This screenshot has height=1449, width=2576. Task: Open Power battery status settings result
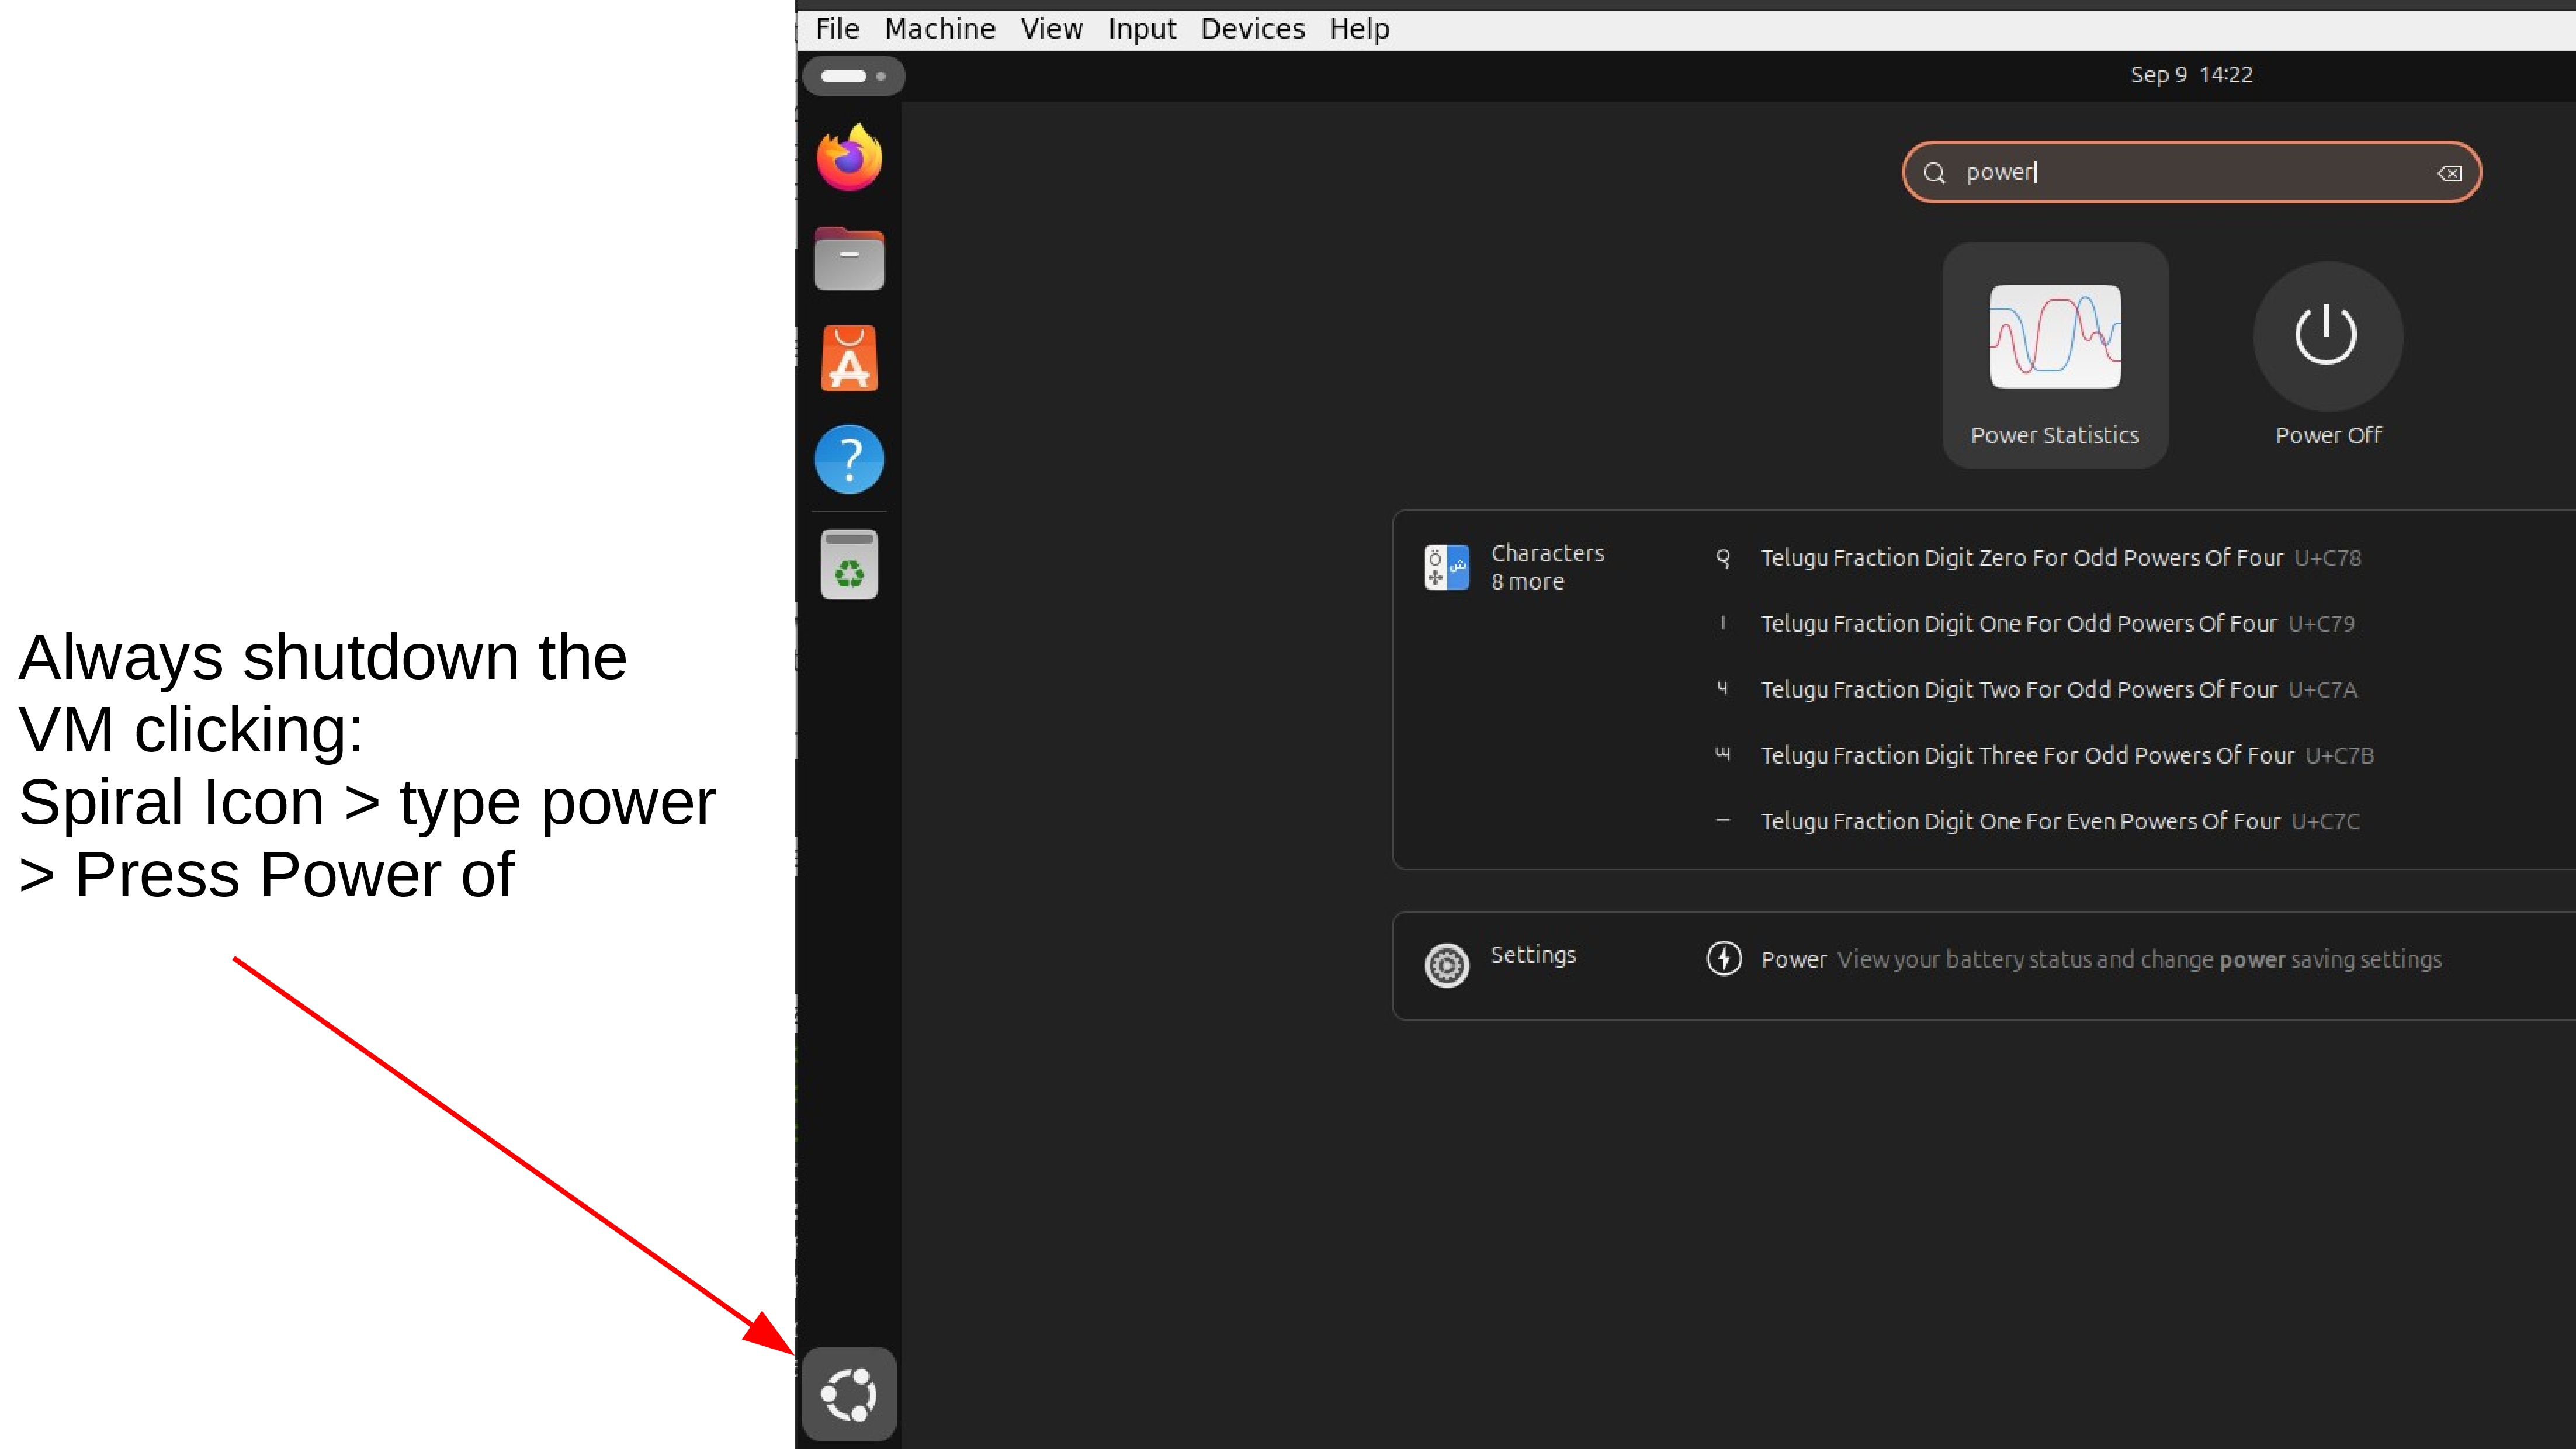pos(2100,959)
